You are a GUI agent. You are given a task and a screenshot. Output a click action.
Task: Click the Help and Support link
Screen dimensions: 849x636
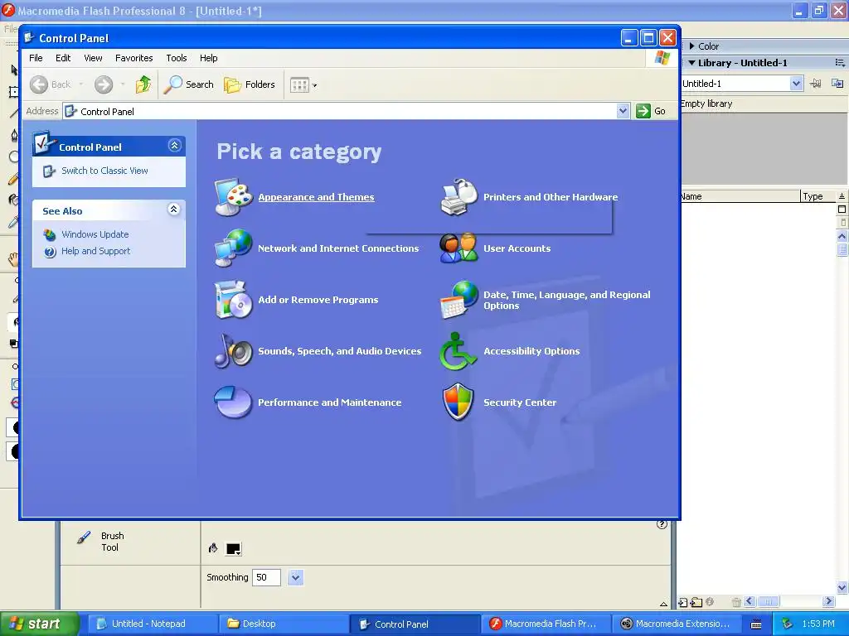click(96, 252)
